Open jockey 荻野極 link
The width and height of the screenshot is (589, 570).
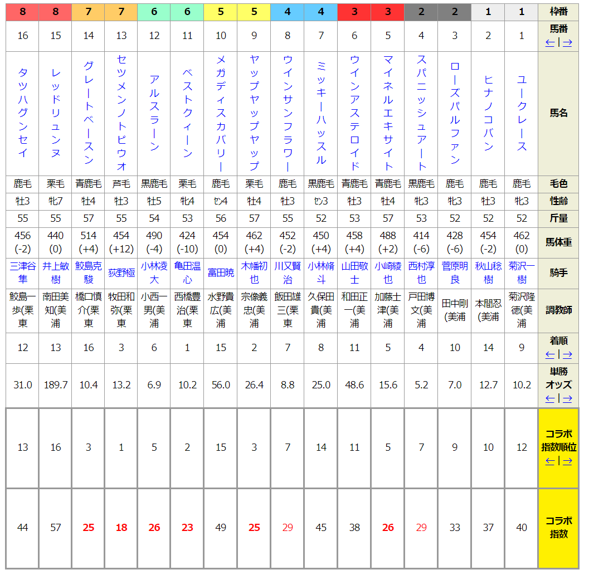(x=121, y=273)
